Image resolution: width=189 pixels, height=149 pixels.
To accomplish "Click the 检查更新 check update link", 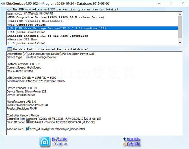I will click(134, 139).
